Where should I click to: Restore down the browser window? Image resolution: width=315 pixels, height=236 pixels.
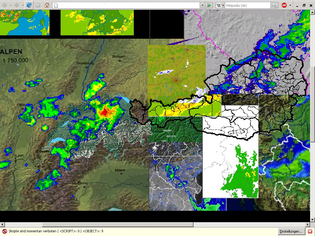tap(304, 6)
